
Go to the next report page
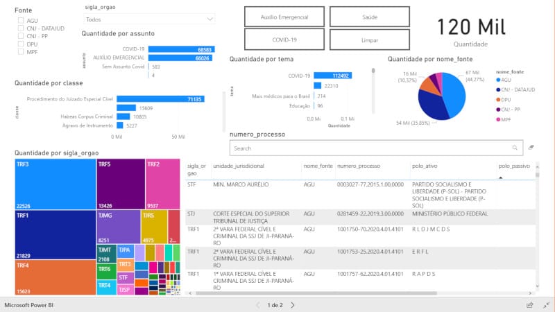tap(293, 304)
